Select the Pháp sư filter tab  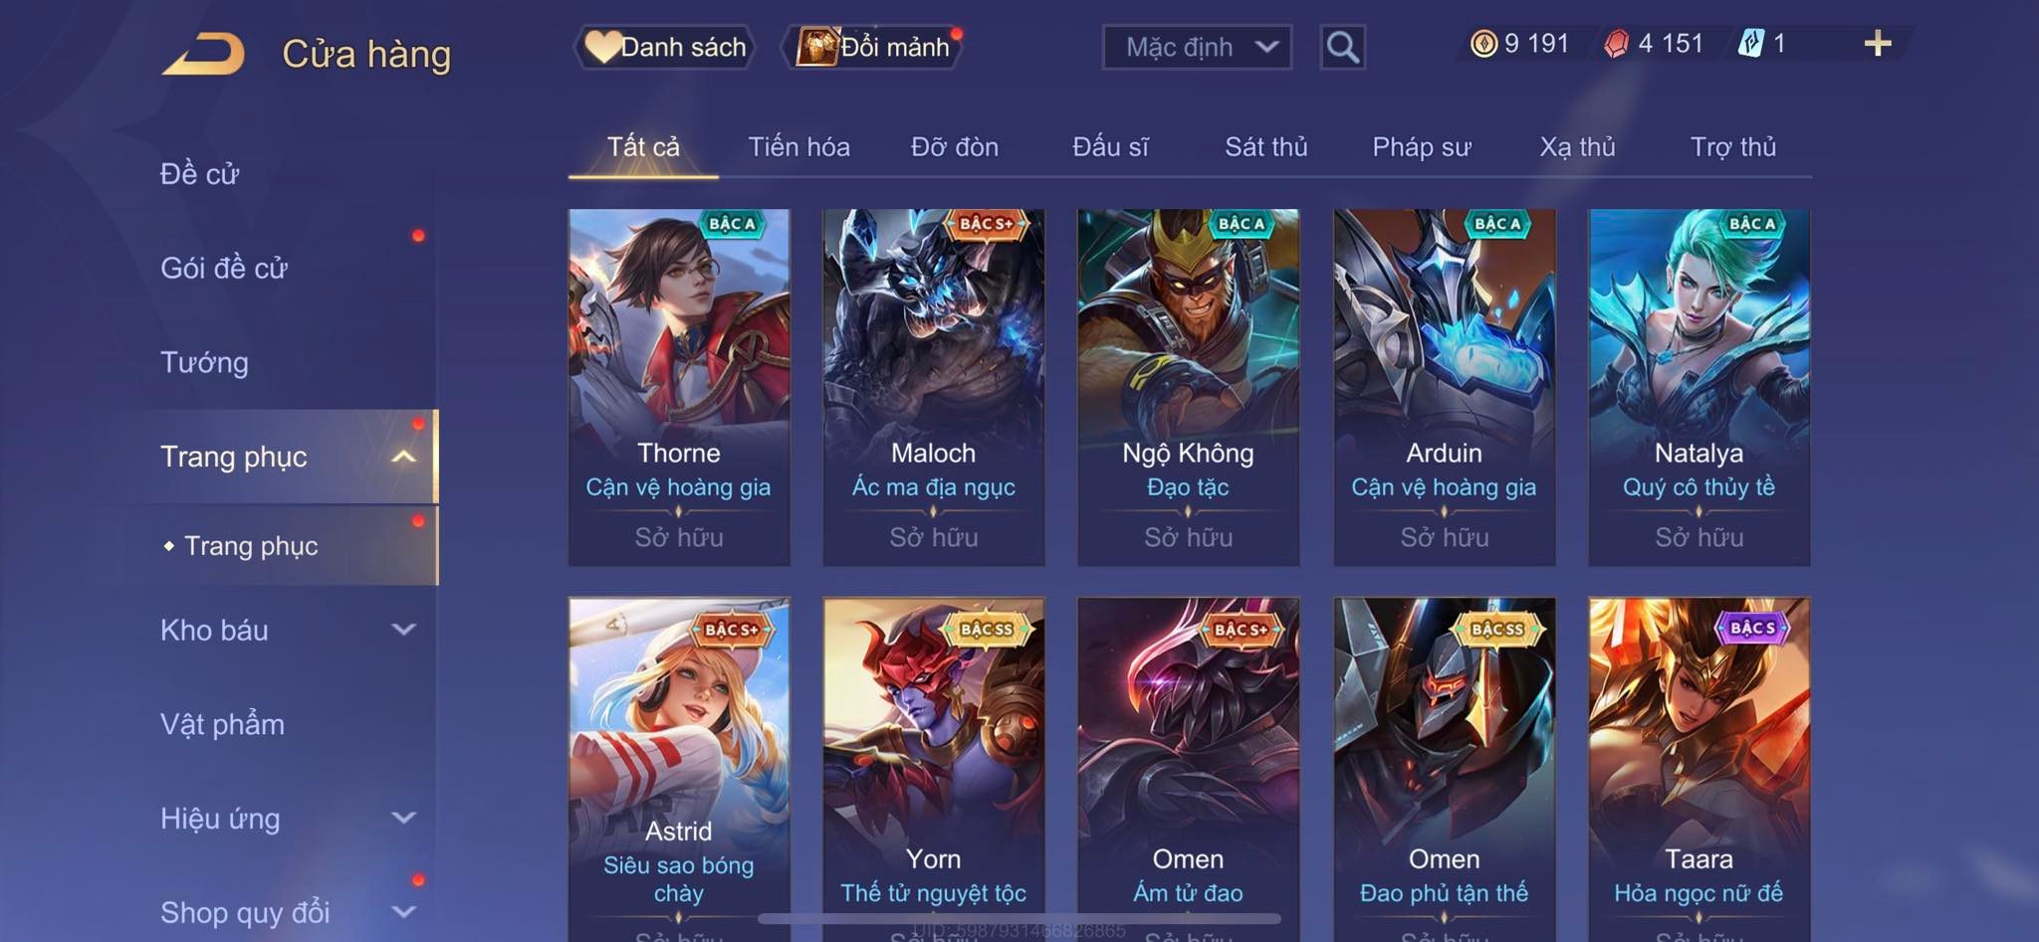click(1421, 147)
